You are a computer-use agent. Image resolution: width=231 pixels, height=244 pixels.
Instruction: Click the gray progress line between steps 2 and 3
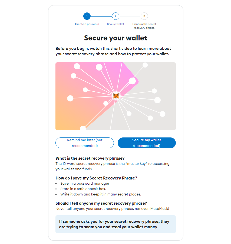click(130, 16)
